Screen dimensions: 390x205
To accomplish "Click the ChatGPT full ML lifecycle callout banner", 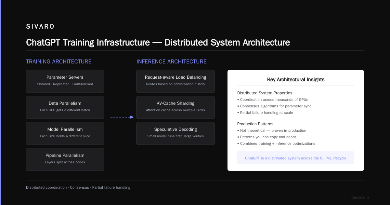I will [x=296, y=158].
